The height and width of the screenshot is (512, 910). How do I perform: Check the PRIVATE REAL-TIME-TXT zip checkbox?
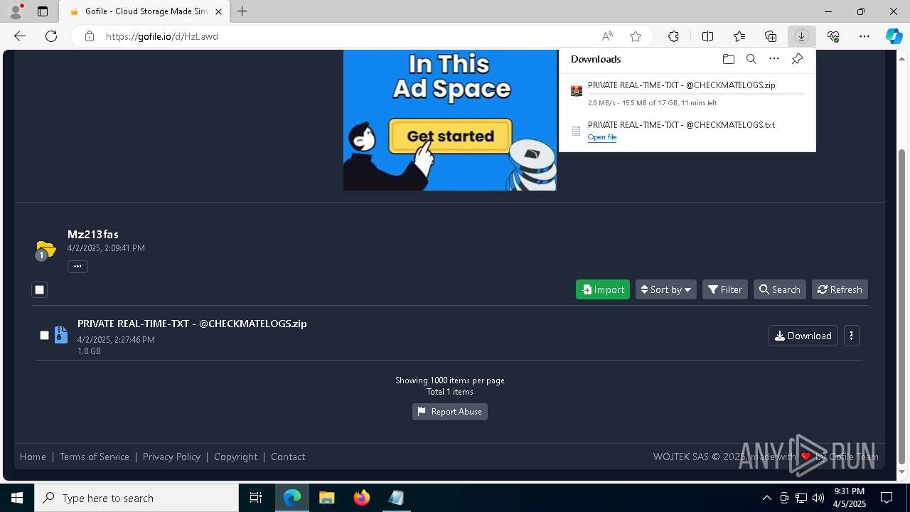pos(44,335)
